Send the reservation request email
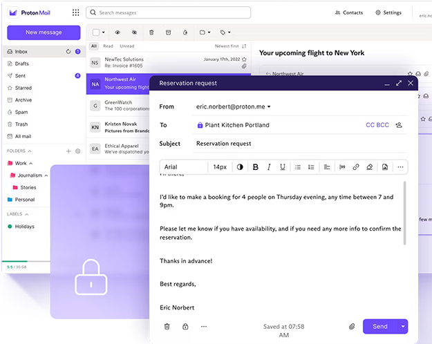Viewport: 432px width, 344px height. [380, 326]
